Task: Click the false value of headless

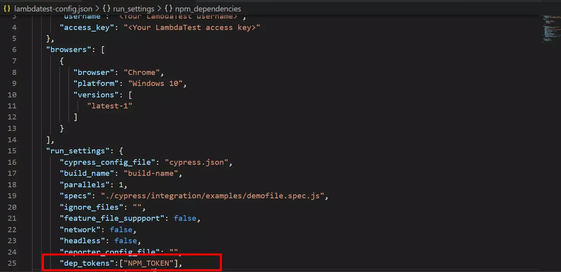Action: click(125, 240)
